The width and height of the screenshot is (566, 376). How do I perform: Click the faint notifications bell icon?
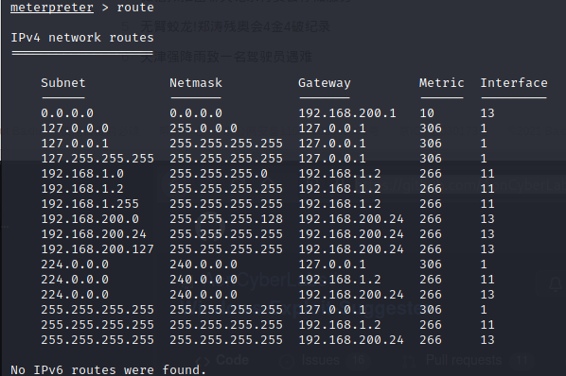556,285
